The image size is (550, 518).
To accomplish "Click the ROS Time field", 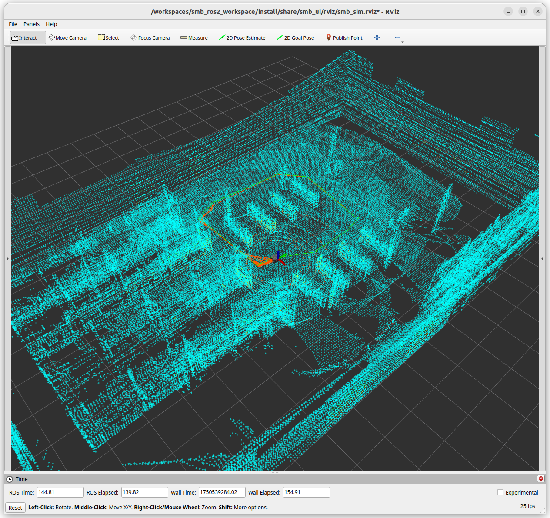I will tap(60, 492).
